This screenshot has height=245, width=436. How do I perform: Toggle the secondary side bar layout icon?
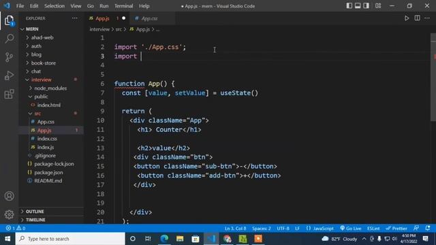click(x=367, y=6)
